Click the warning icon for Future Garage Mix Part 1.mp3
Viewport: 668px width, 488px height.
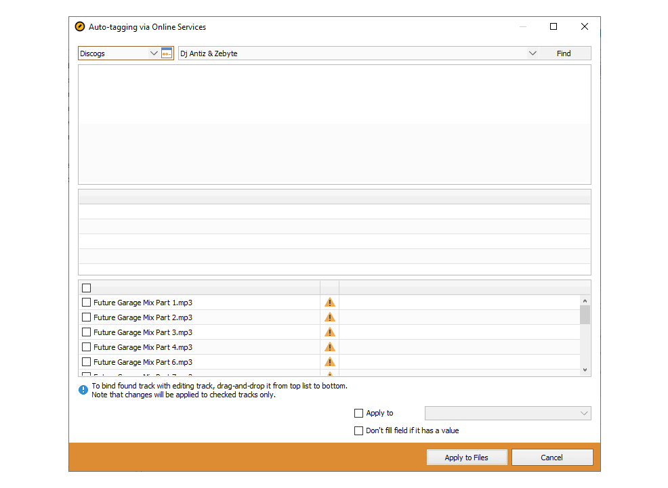click(330, 302)
